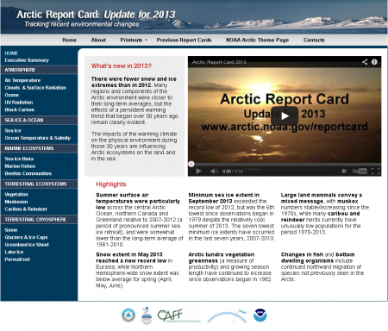Open the Sea Ice sidebar link
The width and height of the screenshot is (388, 331).
pyautogui.click(x=13, y=130)
